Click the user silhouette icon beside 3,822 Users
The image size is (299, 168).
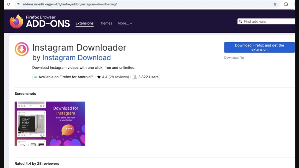(x=135, y=77)
